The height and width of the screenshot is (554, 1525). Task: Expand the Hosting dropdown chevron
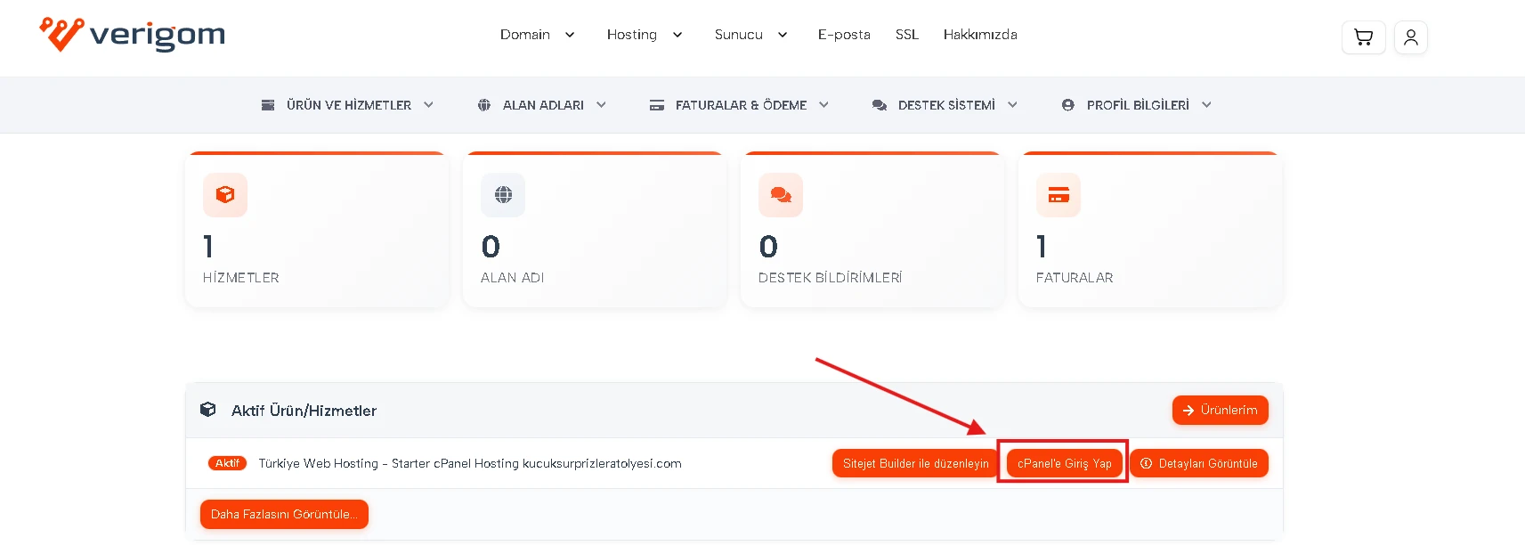(677, 35)
